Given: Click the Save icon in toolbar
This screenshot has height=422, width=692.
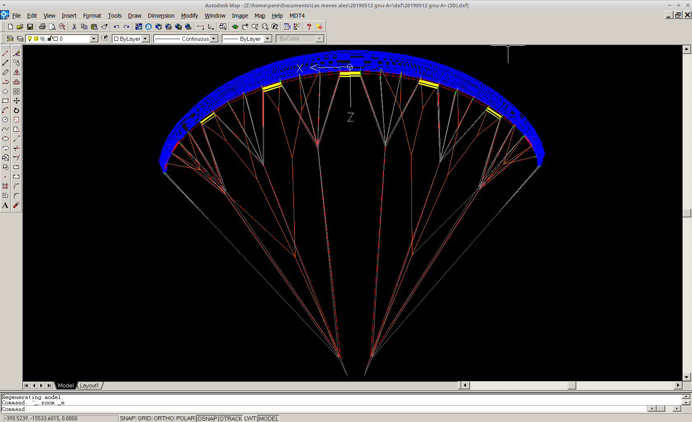Looking at the screenshot, I should (30, 27).
